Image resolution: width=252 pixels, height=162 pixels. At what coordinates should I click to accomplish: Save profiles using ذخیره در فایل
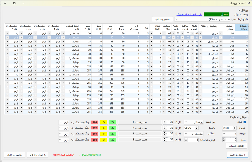[x=15, y=155]
